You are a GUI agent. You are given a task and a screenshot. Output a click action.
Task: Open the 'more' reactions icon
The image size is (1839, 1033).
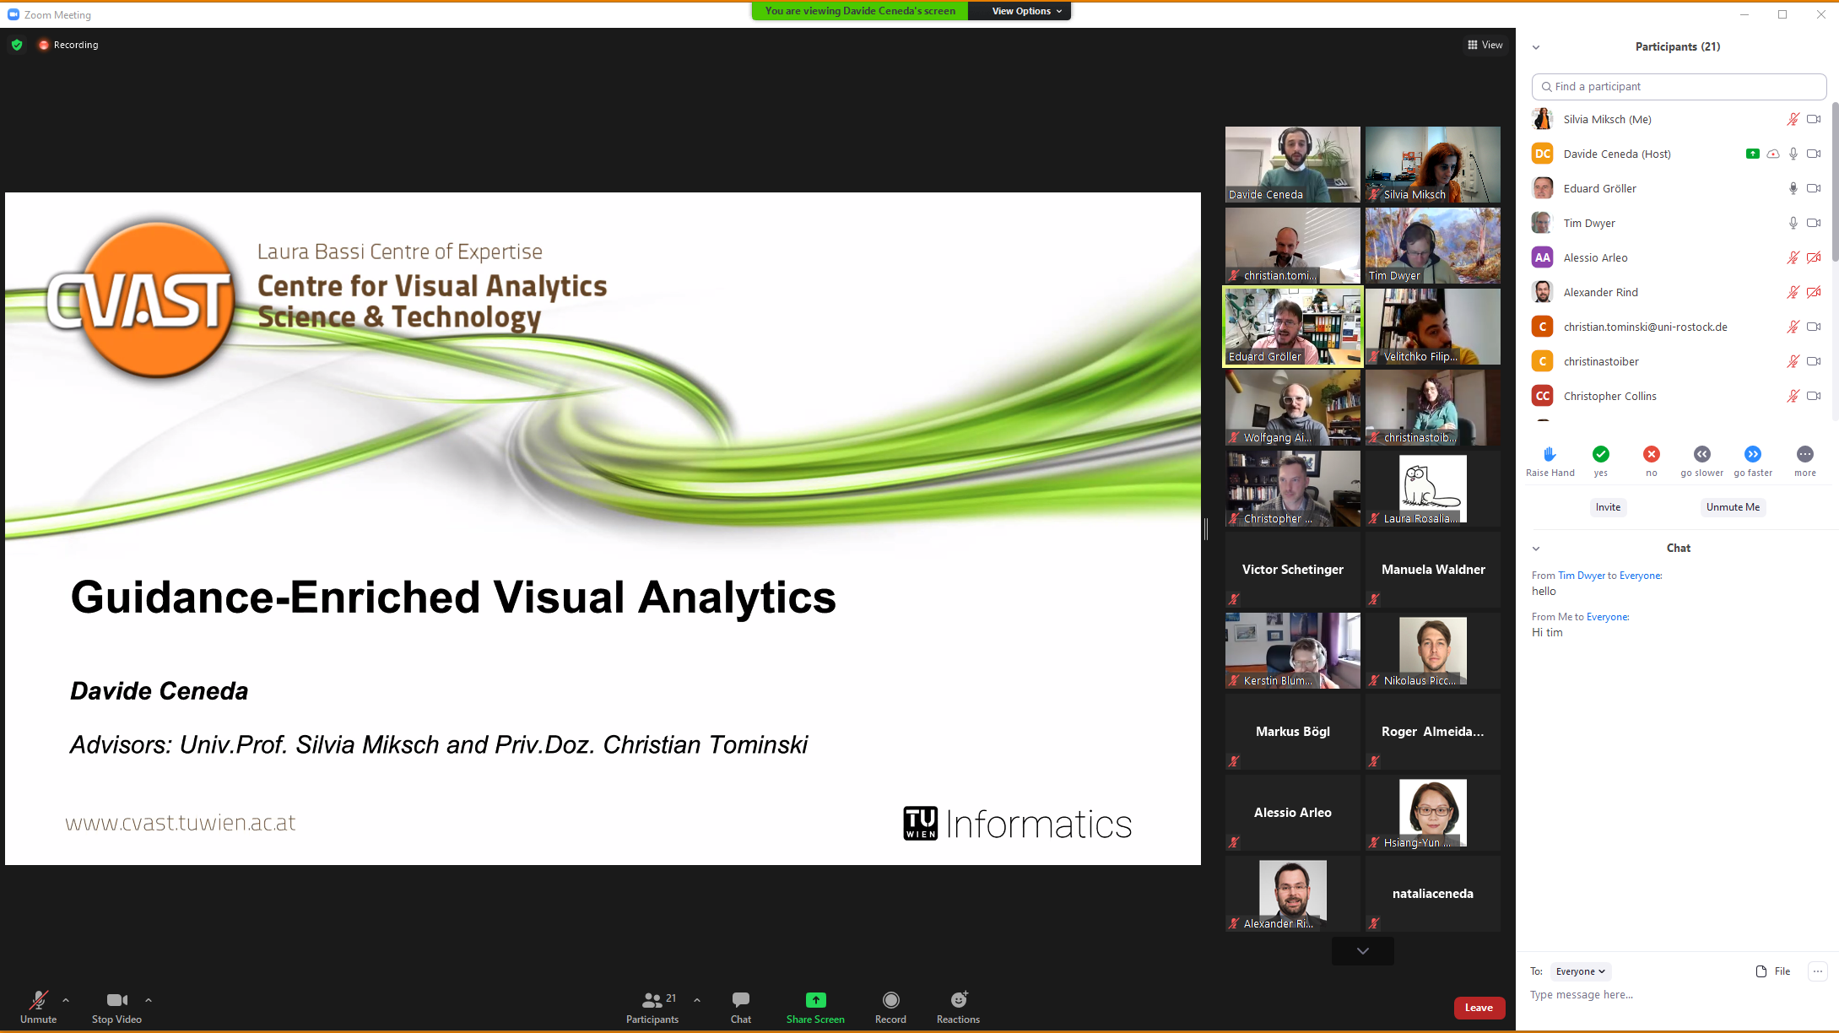tap(1804, 454)
